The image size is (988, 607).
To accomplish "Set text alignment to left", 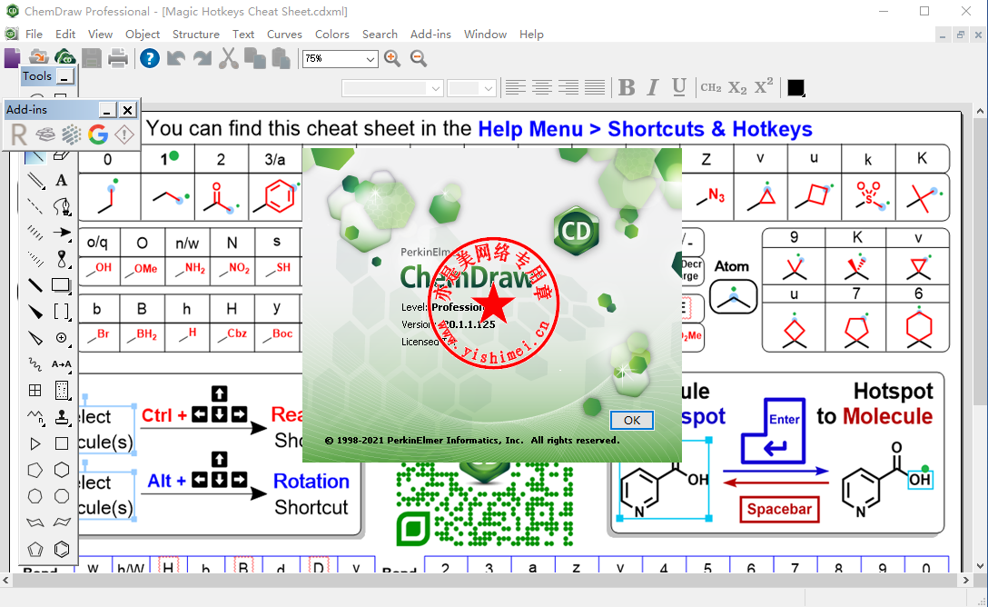I will tap(516, 87).
